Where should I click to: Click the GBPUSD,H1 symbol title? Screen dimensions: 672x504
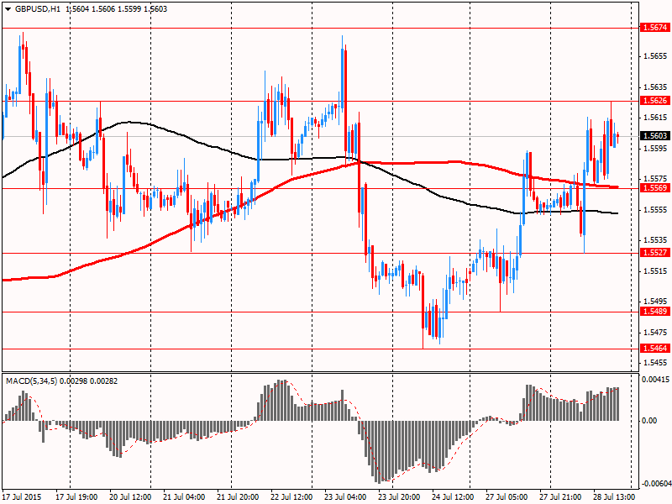pos(38,9)
